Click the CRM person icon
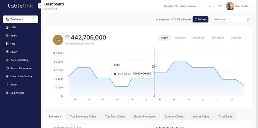258x128 pixels. click(7, 28)
